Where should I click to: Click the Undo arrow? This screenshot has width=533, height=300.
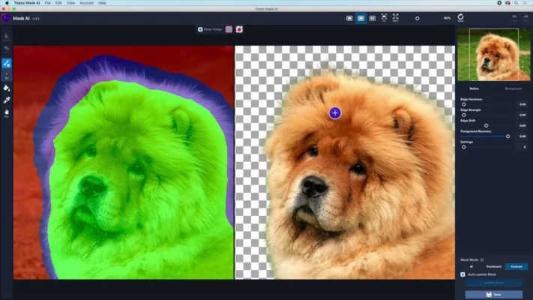[515, 18]
